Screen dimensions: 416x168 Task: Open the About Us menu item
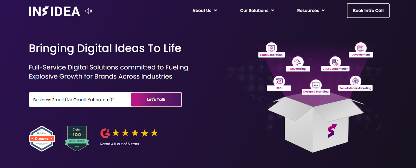(202, 11)
